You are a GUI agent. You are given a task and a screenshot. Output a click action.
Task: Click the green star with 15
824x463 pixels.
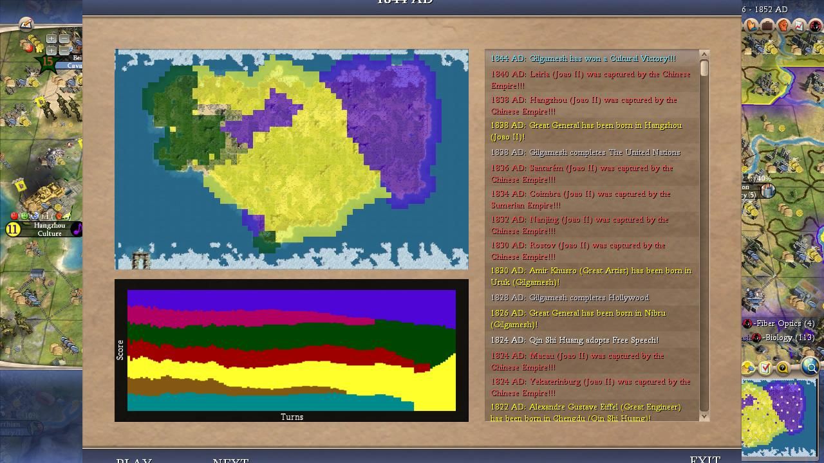[x=48, y=63]
